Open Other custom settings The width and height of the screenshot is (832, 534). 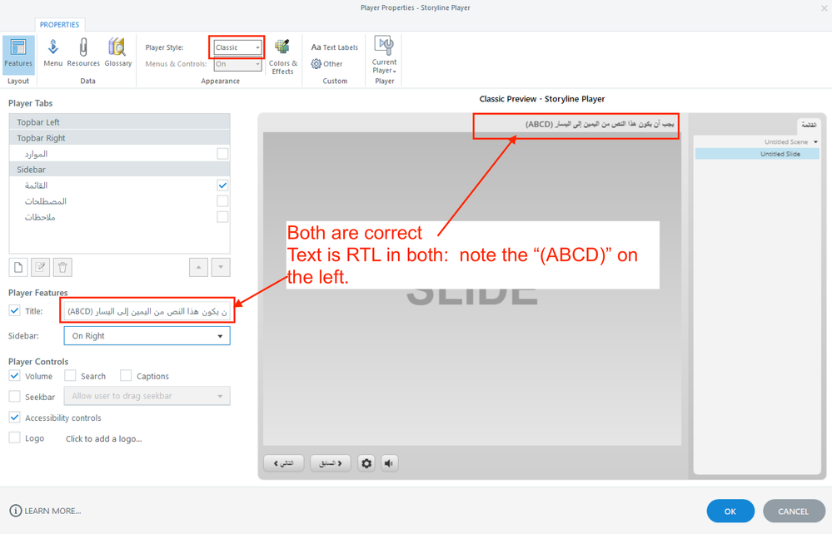[326, 63]
